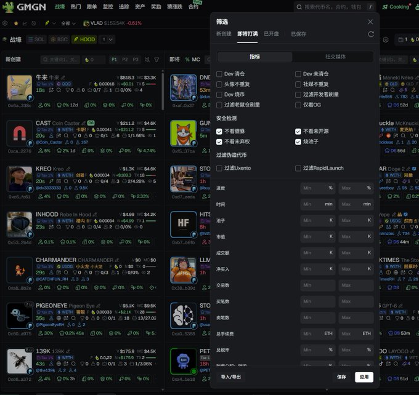
Task: Click the globe website icon in 139K row
Action: point(59,364)
